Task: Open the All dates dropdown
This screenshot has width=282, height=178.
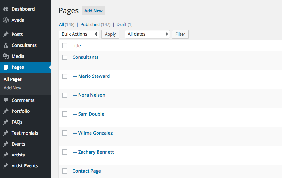Action: tap(147, 34)
